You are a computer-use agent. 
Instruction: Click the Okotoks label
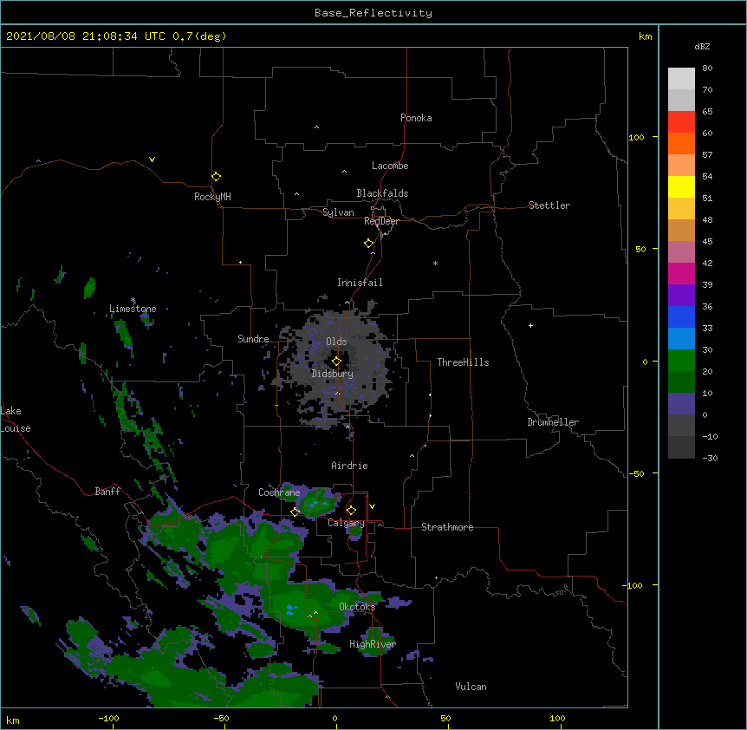357,607
